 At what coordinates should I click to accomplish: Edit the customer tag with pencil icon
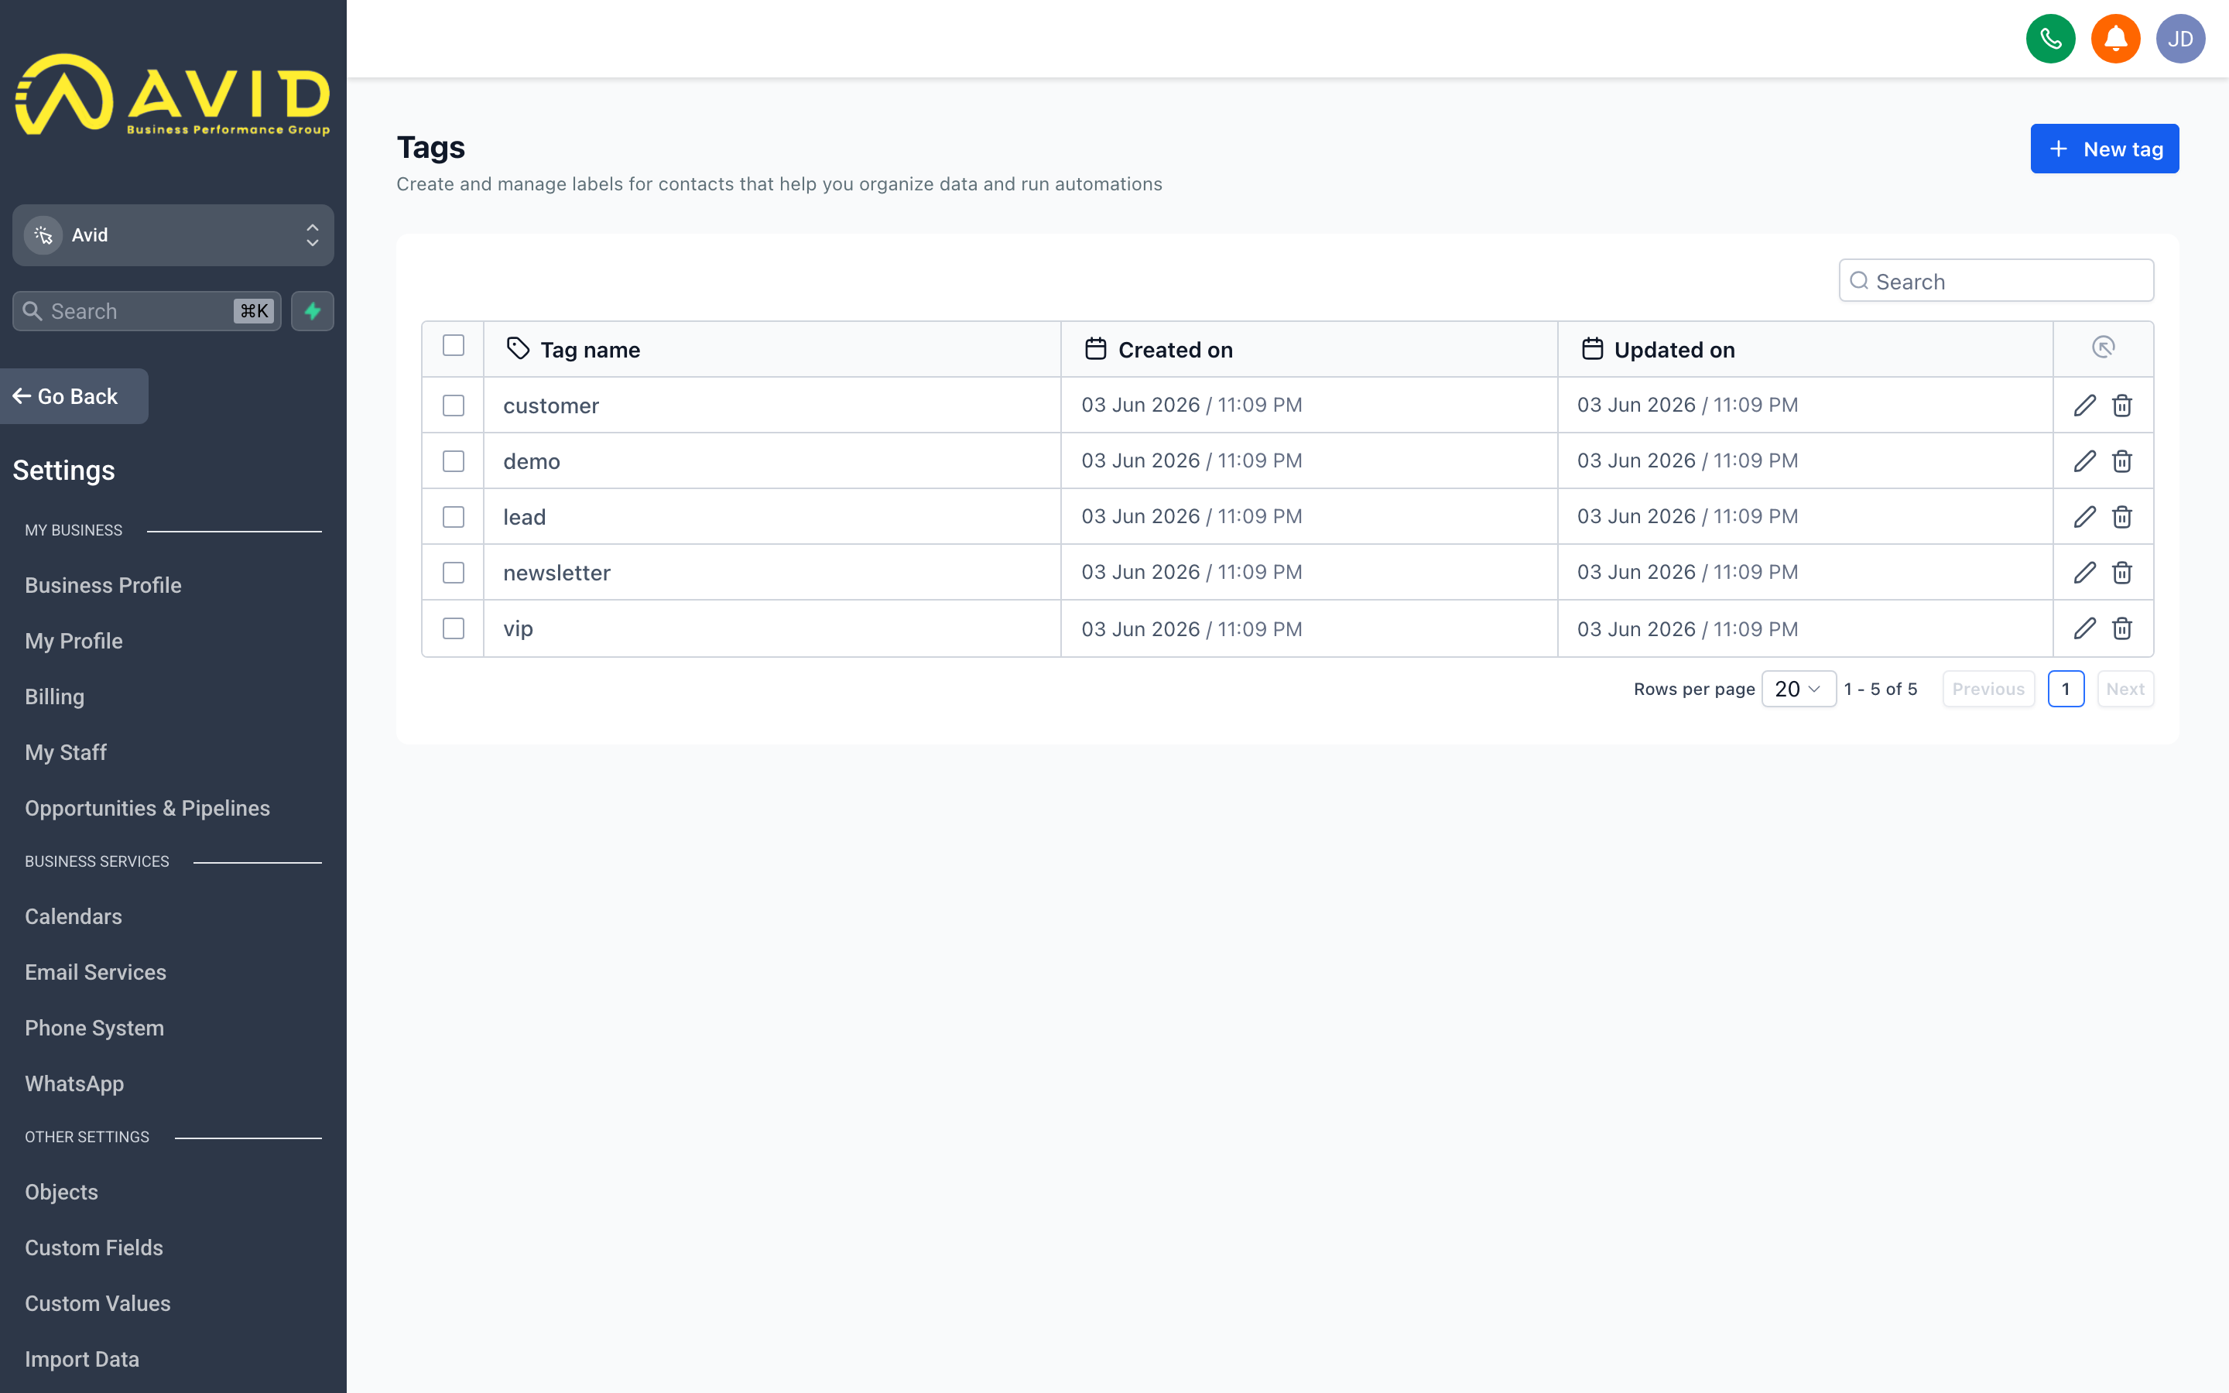(2084, 406)
